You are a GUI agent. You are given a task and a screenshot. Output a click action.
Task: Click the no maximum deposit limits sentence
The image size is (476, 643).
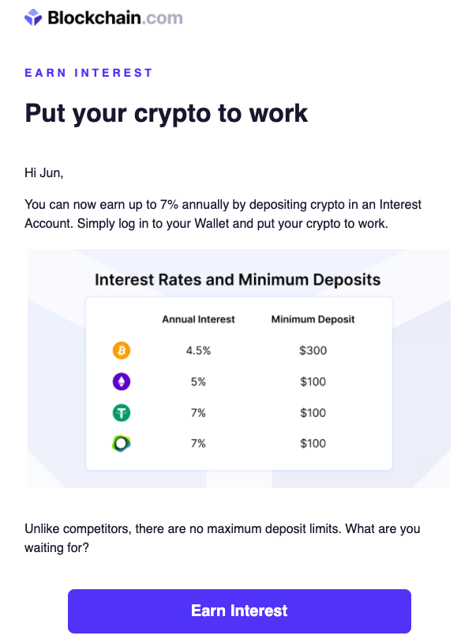click(x=223, y=538)
